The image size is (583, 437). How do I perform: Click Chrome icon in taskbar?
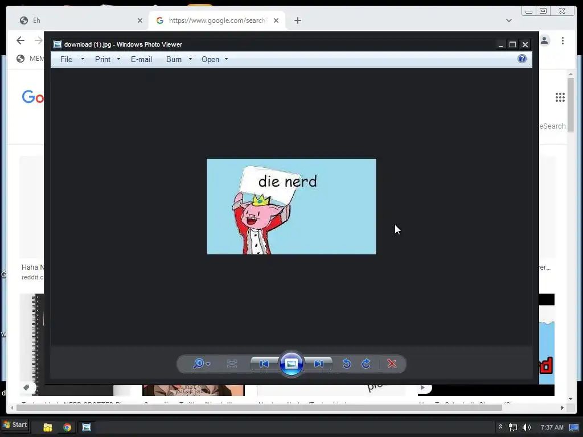67,427
